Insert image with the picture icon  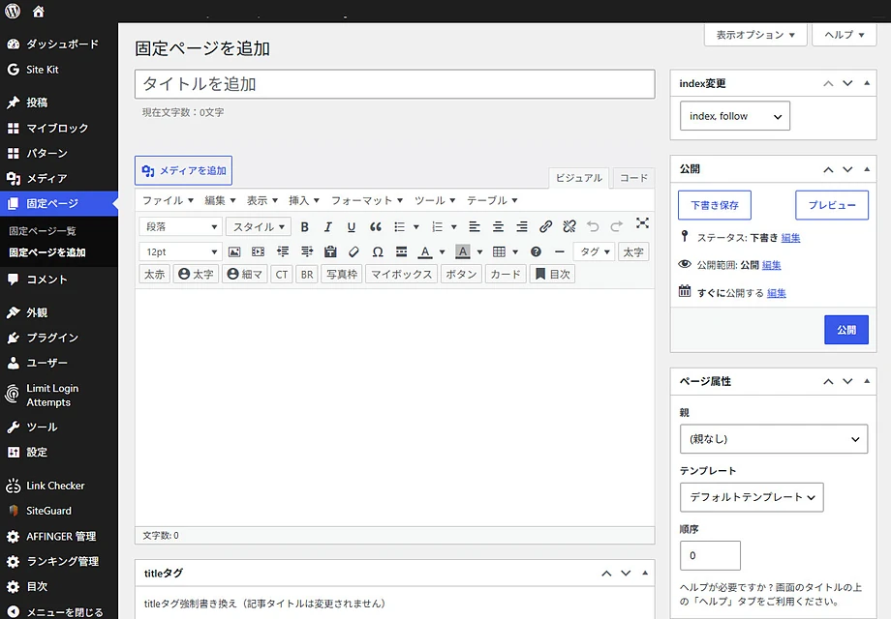point(234,251)
